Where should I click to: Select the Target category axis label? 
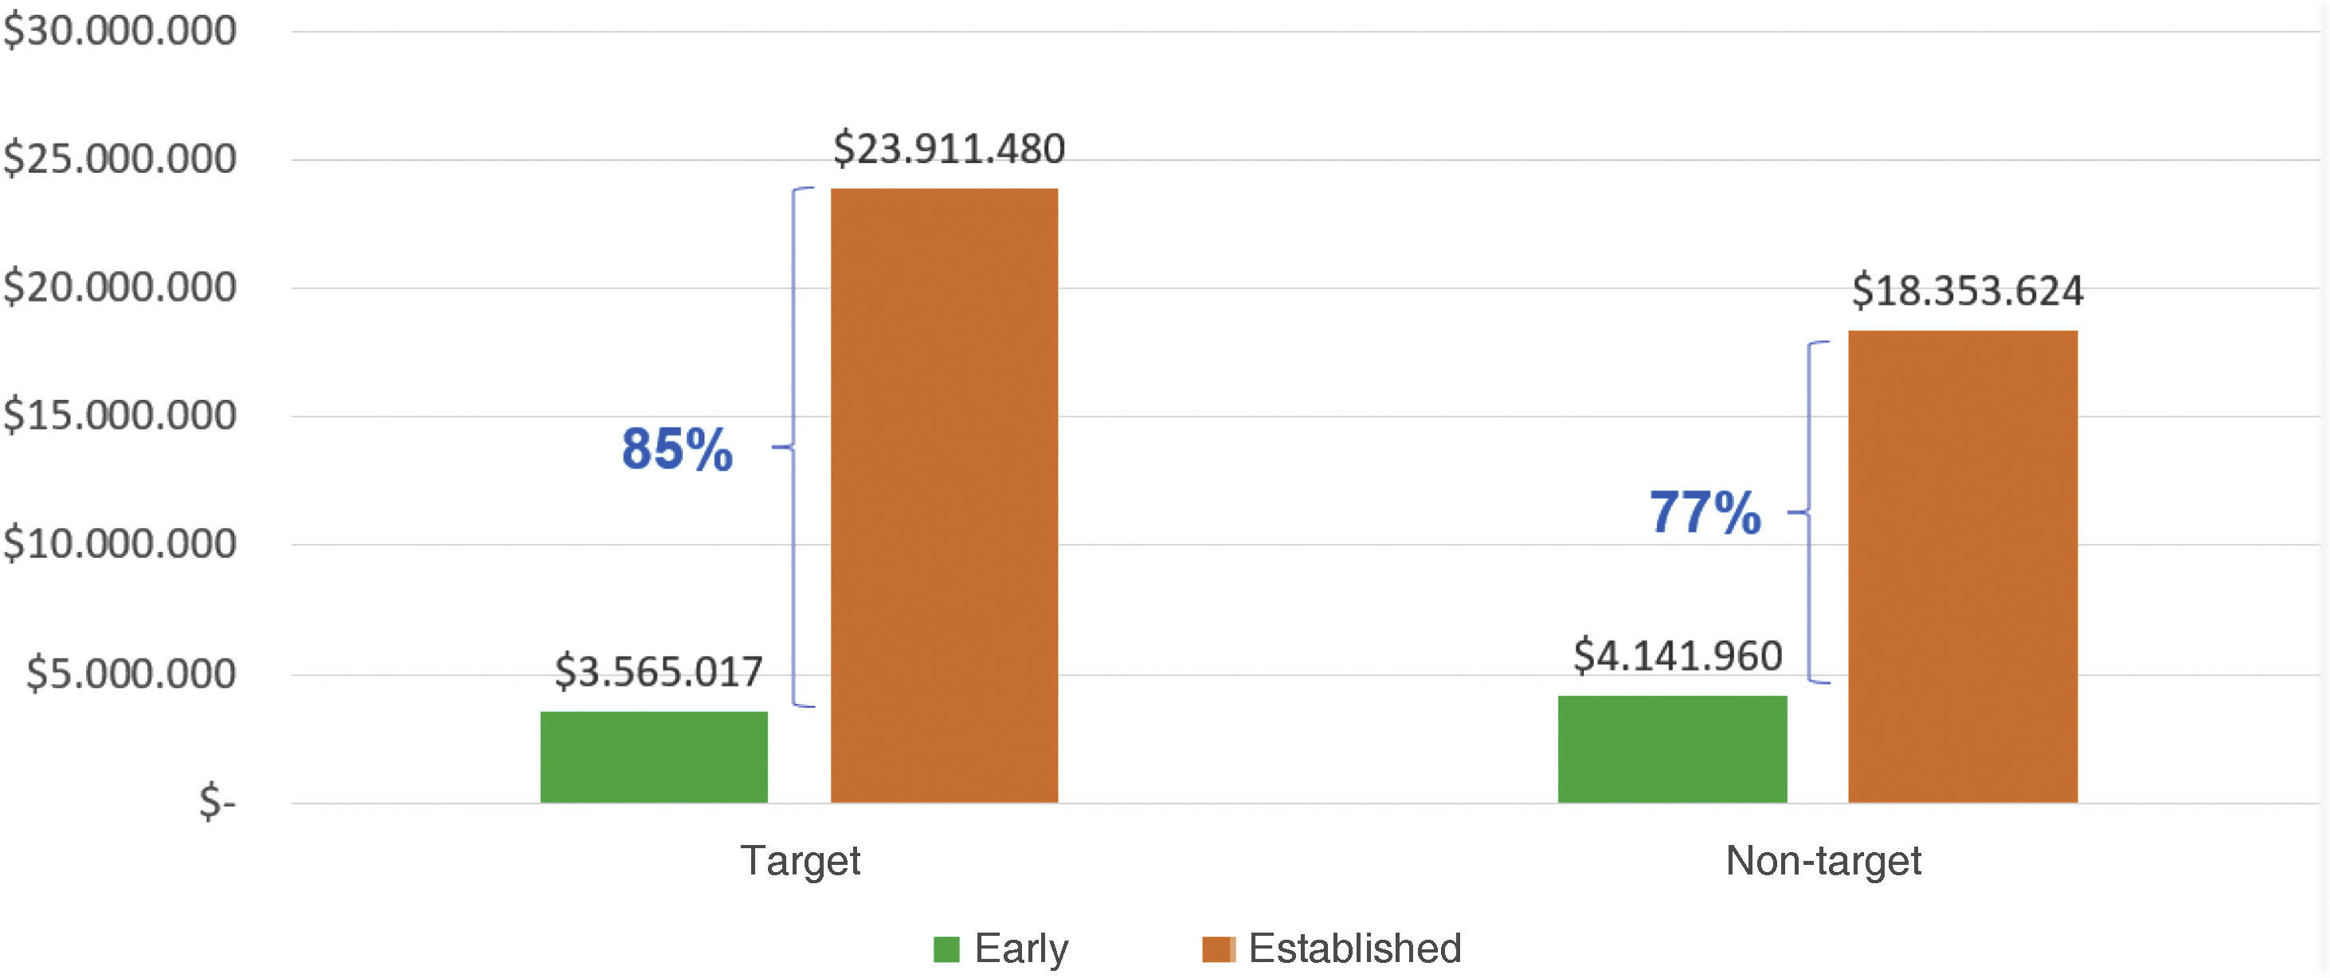[x=801, y=860]
